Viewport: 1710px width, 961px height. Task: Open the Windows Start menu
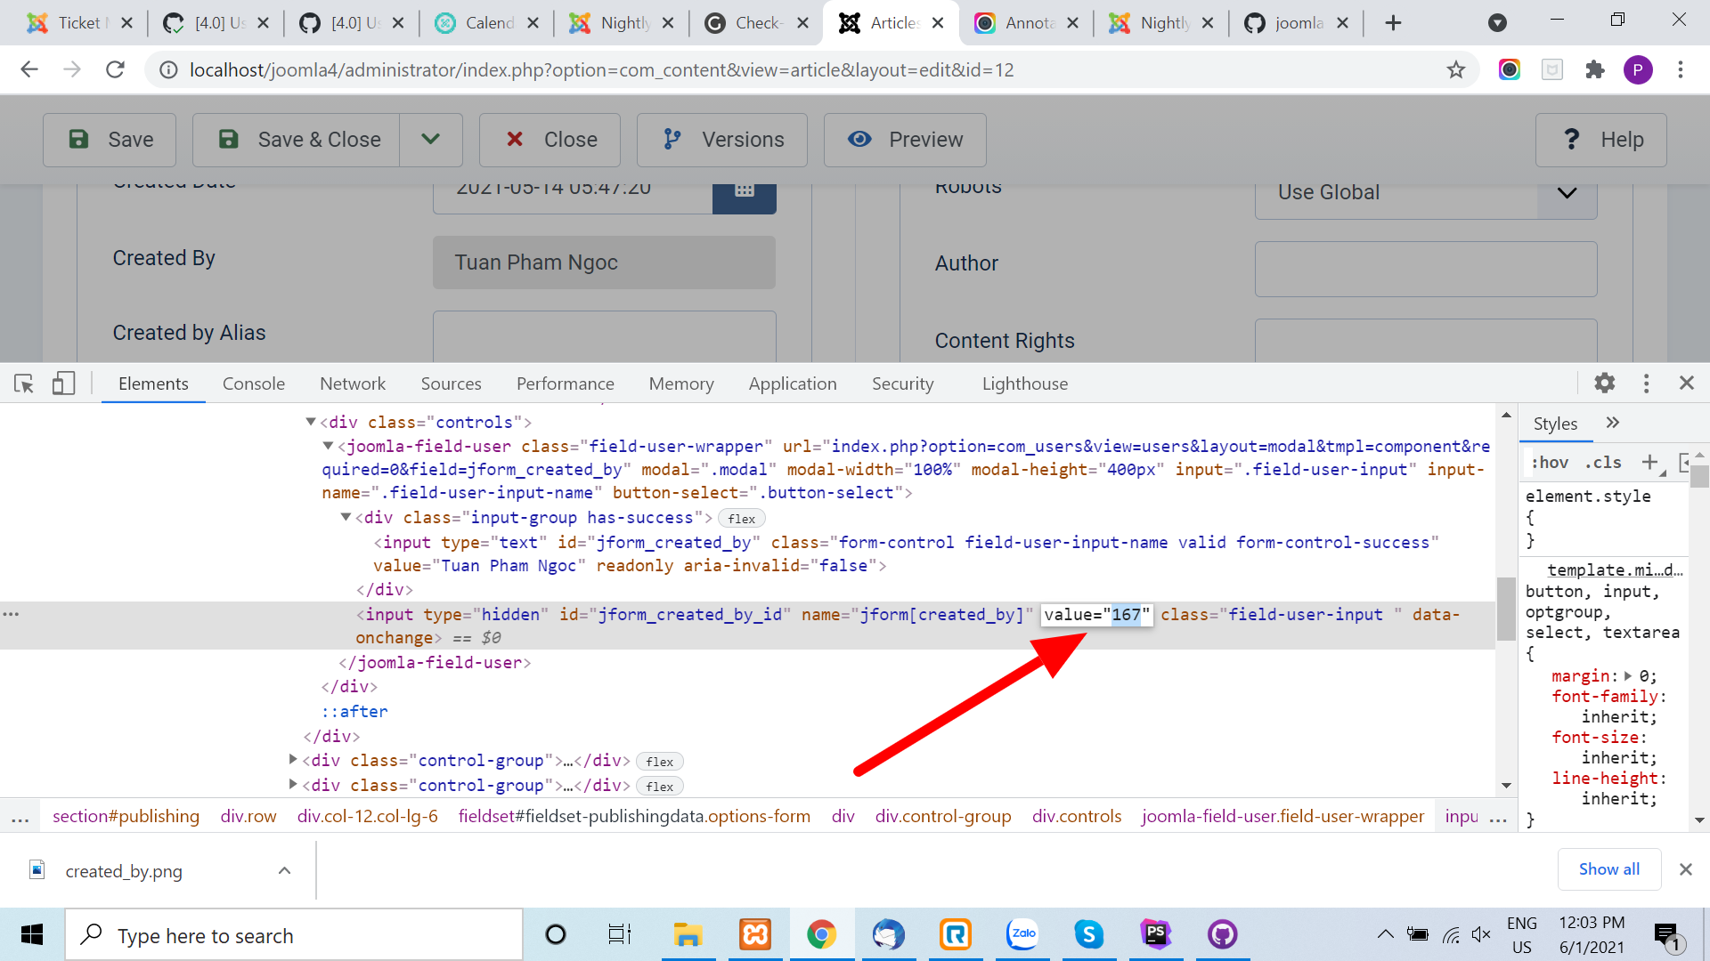point(32,935)
